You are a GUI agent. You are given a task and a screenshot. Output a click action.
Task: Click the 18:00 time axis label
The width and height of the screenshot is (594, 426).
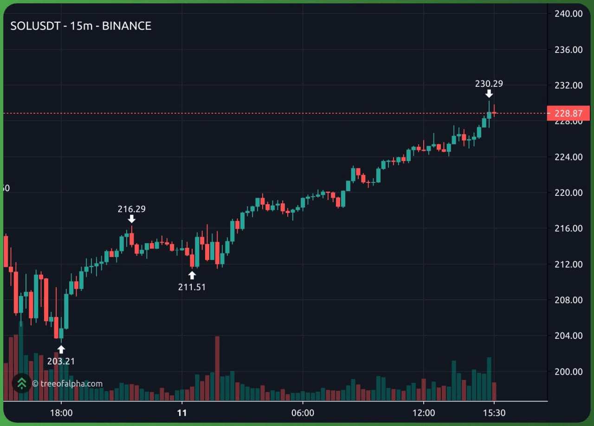61,413
